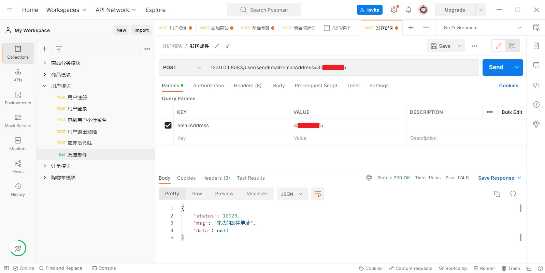Click the copy request link icon
The width and height of the screenshot is (545, 273).
click(x=228, y=46)
